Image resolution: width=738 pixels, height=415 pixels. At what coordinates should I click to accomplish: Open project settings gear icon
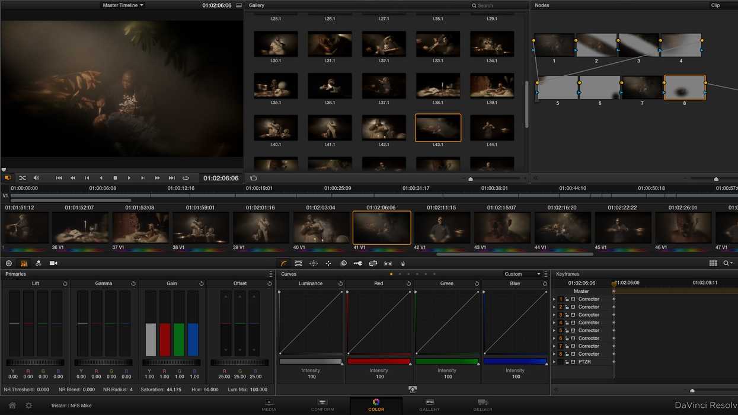click(28, 406)
